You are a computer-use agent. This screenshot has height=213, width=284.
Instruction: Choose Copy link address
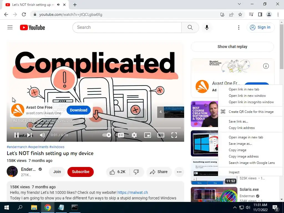250,128
